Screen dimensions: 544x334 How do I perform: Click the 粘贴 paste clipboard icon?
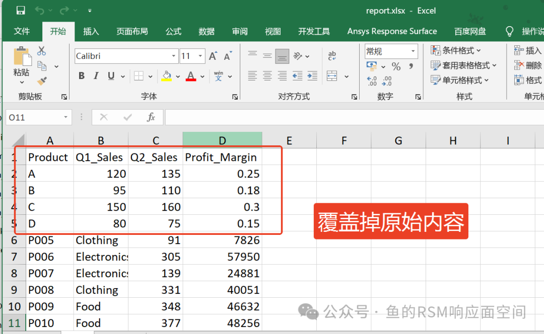coord(22,56)
